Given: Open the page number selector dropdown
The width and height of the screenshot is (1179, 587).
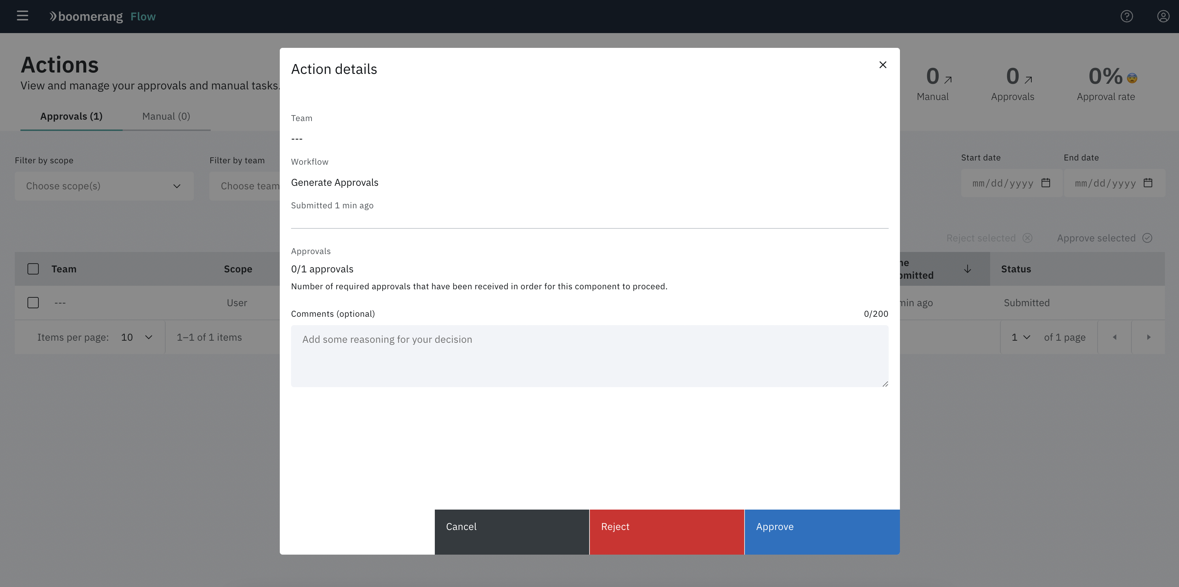Looking at the screenshot, I should (x=1021, y=337).
